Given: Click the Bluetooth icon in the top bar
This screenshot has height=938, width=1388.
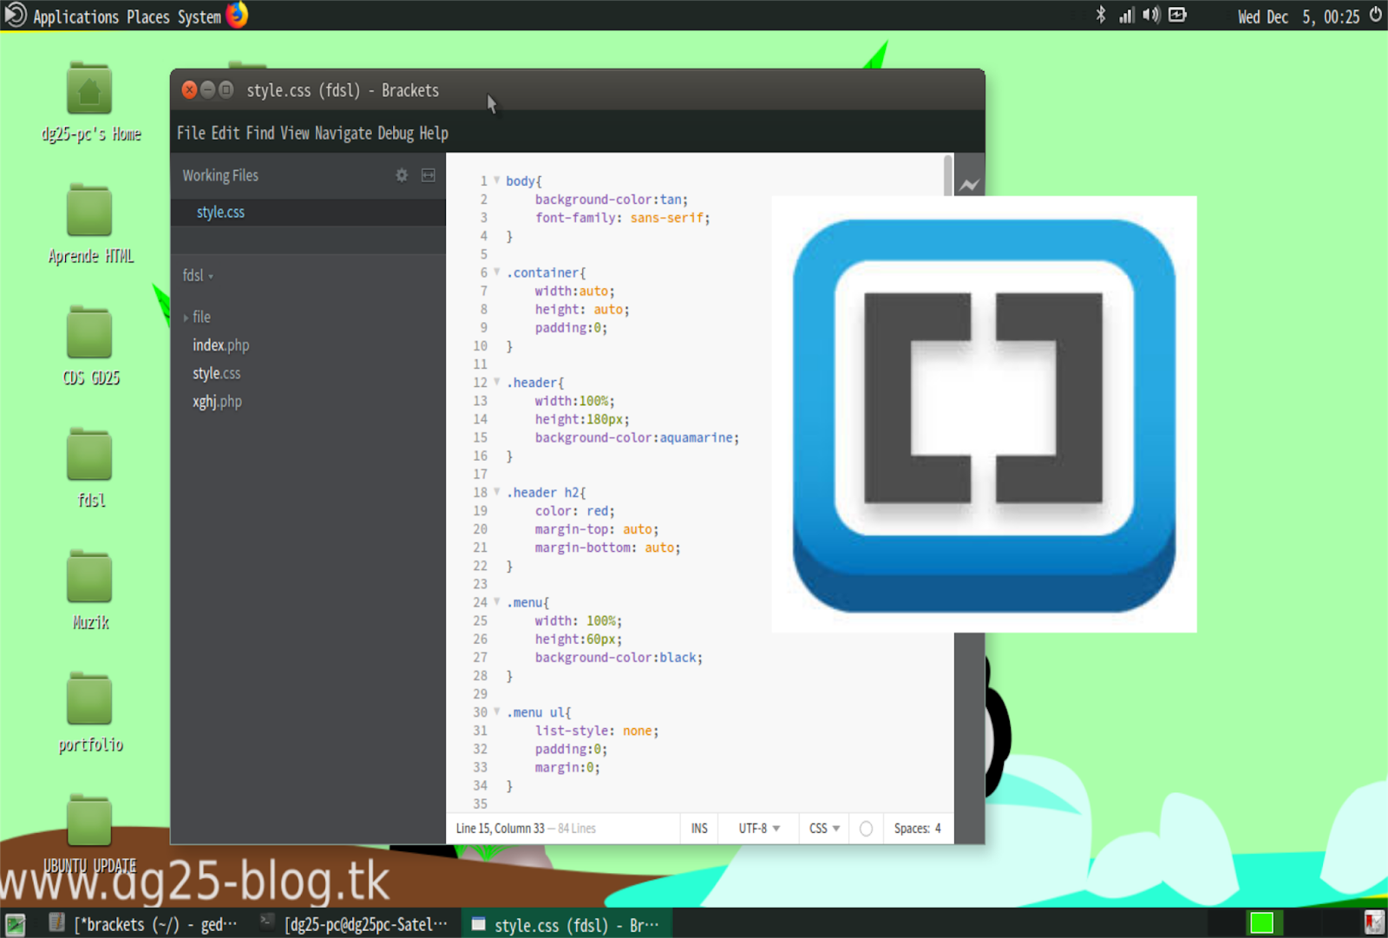Looking at the screenshot, I should 1102,15.
